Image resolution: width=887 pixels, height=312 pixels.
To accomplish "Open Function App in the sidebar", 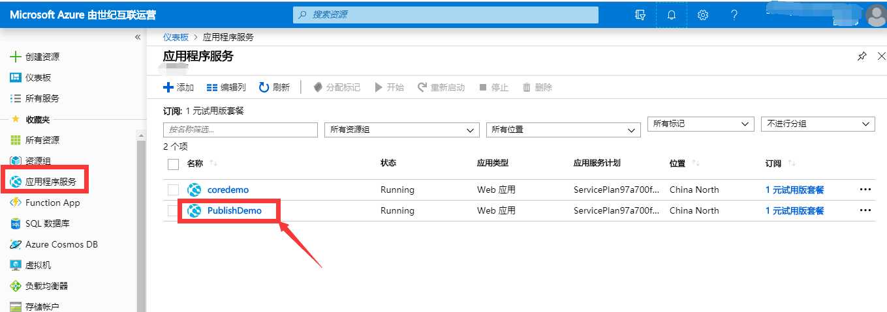I will coord(45,203).
